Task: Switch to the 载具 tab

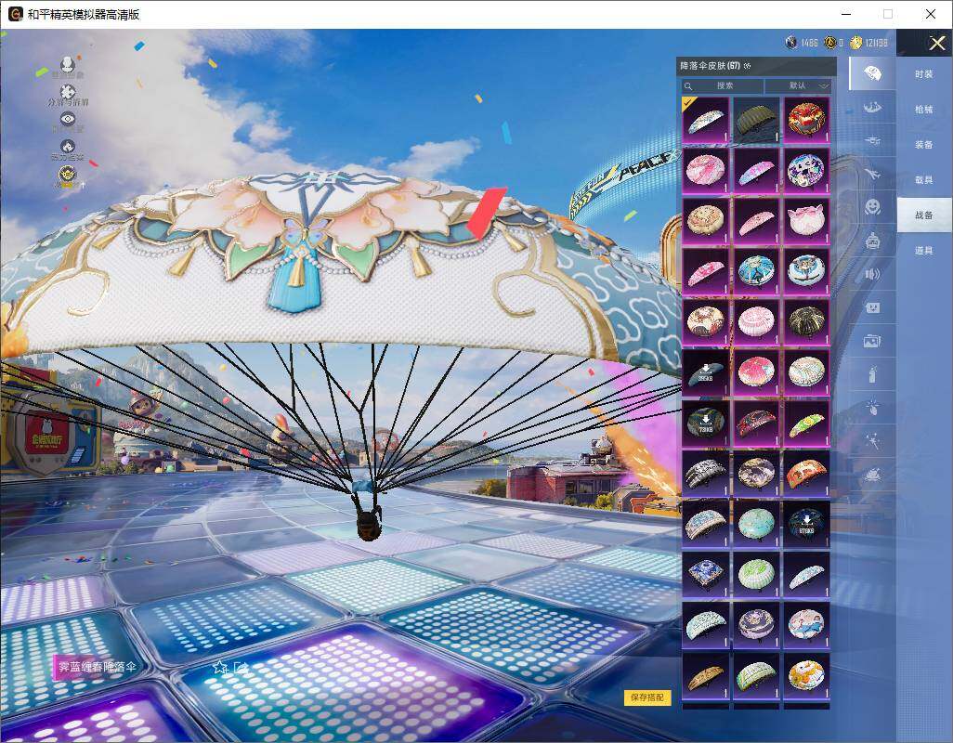Action: click(924, 180)
